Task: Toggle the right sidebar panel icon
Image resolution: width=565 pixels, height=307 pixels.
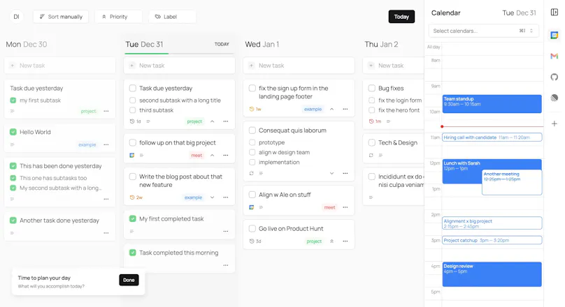Action: tap(555, 13)
